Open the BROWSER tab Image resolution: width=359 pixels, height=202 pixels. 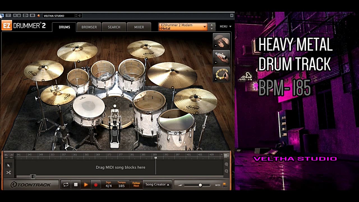point(89,27)
